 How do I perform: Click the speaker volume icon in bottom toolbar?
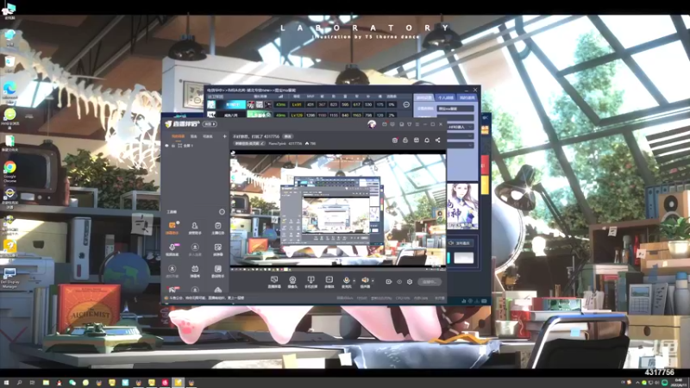[365, 282]
